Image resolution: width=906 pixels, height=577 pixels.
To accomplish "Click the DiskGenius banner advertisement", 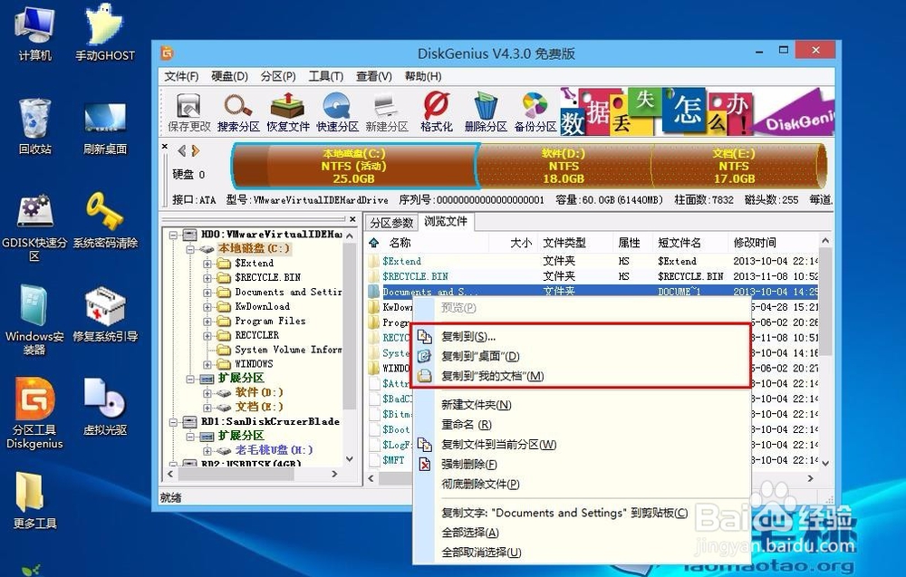I will (x=697, y=111).
